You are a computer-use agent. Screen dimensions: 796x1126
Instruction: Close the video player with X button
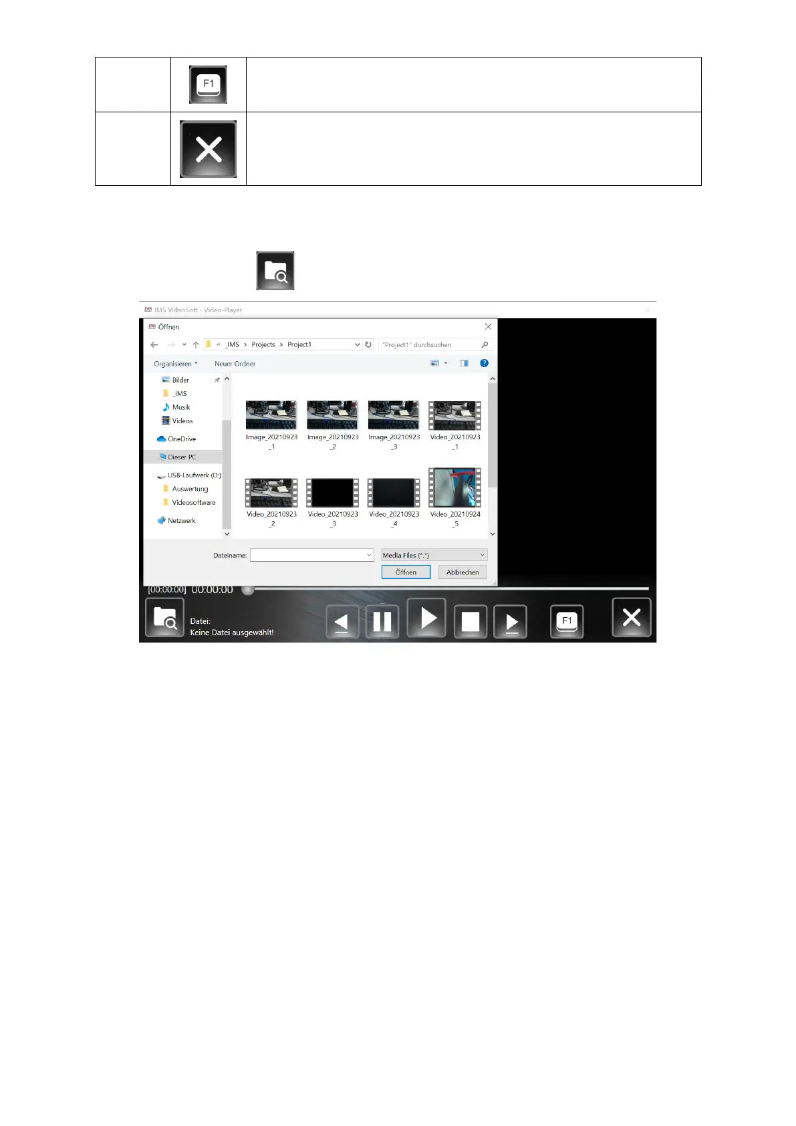(x=632, y=617)
